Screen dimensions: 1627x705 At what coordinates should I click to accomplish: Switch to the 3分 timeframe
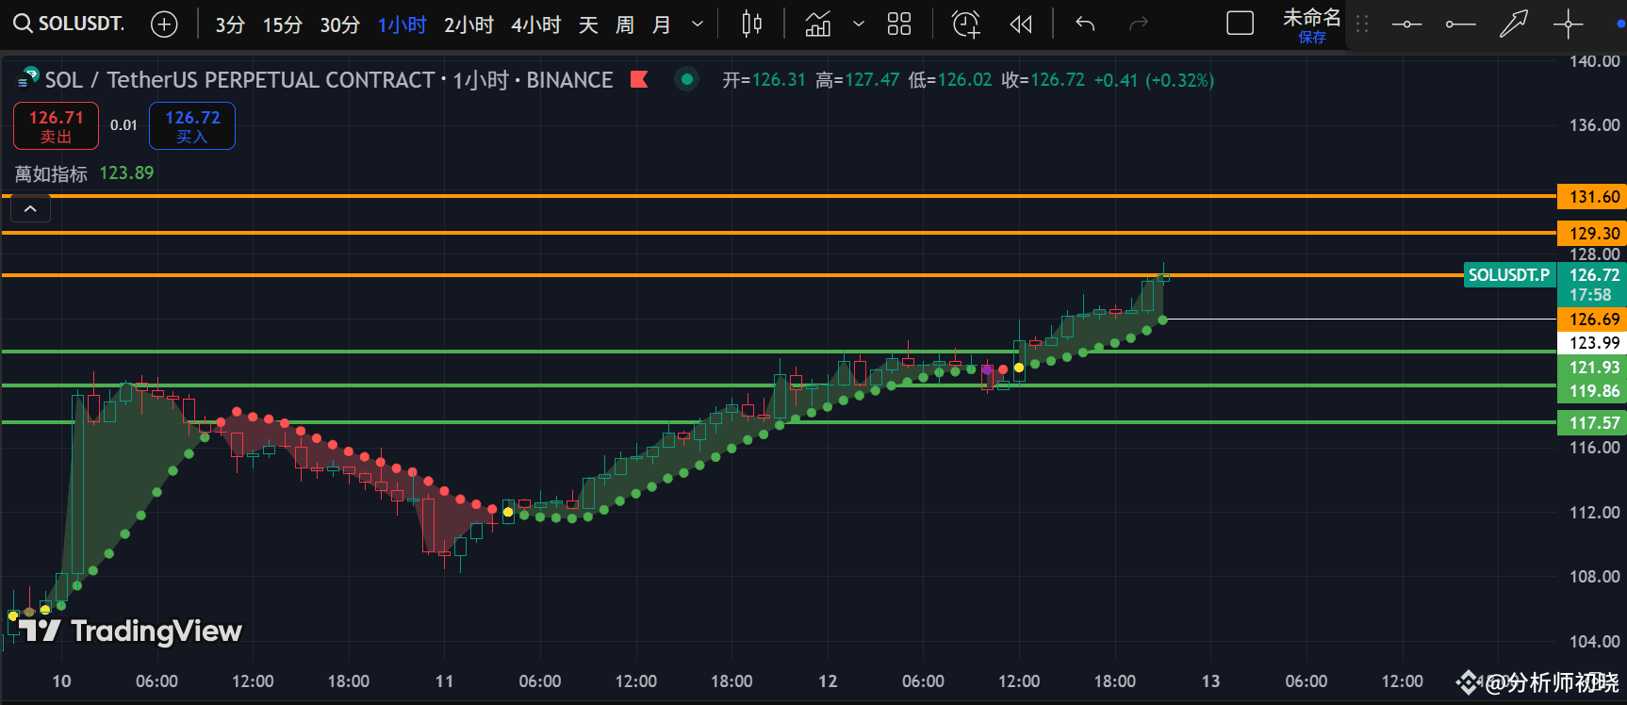[x=230, y=25]
